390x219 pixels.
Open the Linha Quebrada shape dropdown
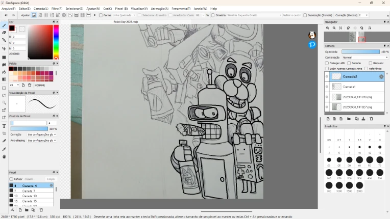[x=124, y=15]
